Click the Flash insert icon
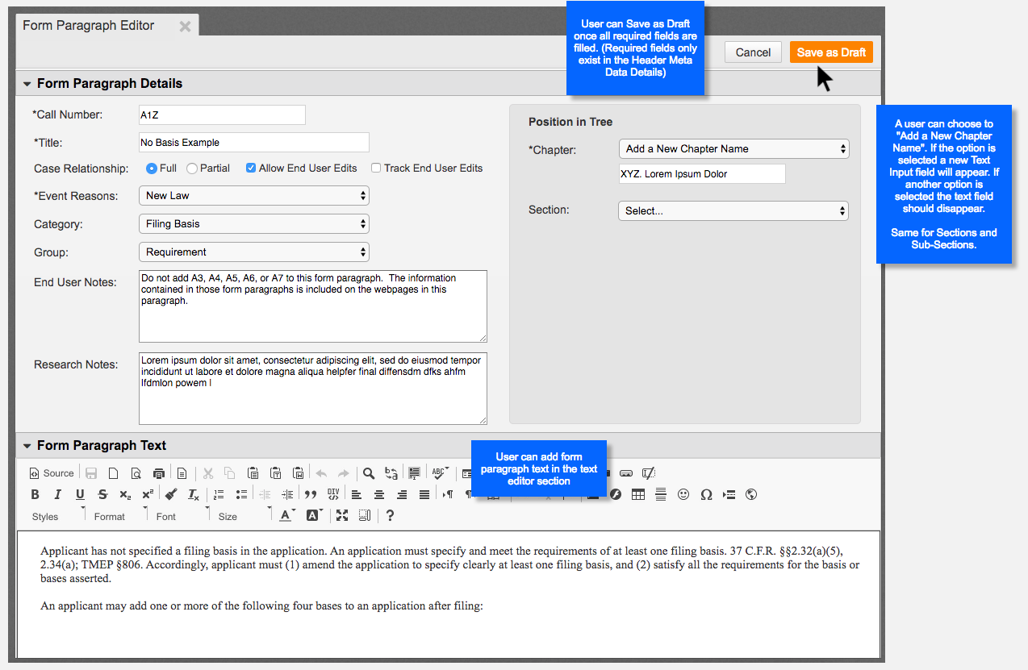This screenshot has height=670, width=1028. [x=616, y=494]
